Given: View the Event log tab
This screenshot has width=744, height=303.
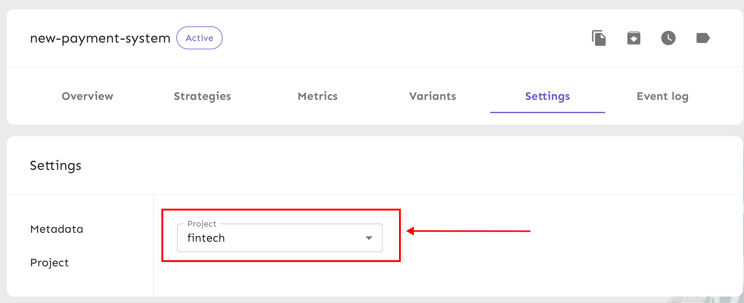Looking at the screenshot, I should [663, 96].
